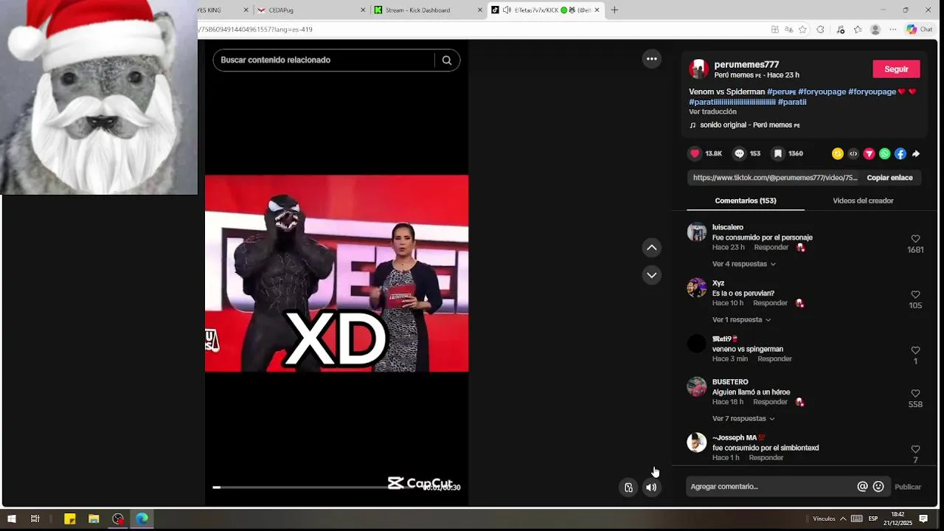This screenshot has width=944, height=531.
Task: Expand 'Ver 7 respuestas' under BUSETERO
Action: 743,419
